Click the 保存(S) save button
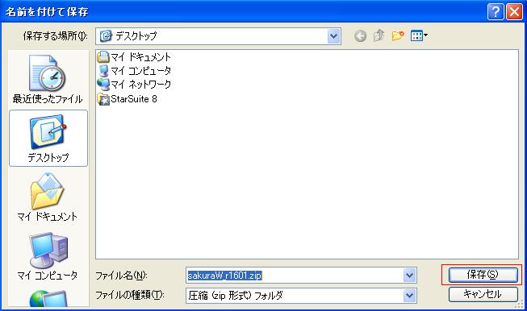527x311 pixels. [x=483, y=275]
